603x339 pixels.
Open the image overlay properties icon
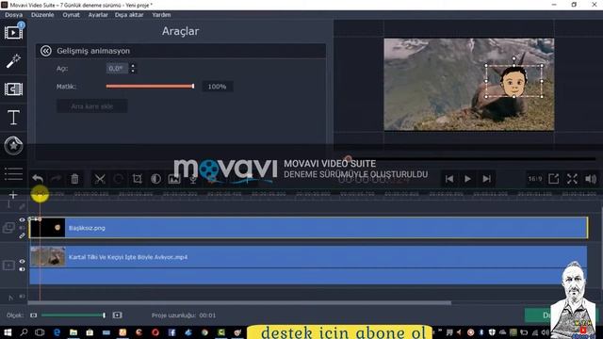[x=174, y=179]
